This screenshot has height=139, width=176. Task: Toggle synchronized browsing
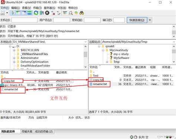[76, 13]
